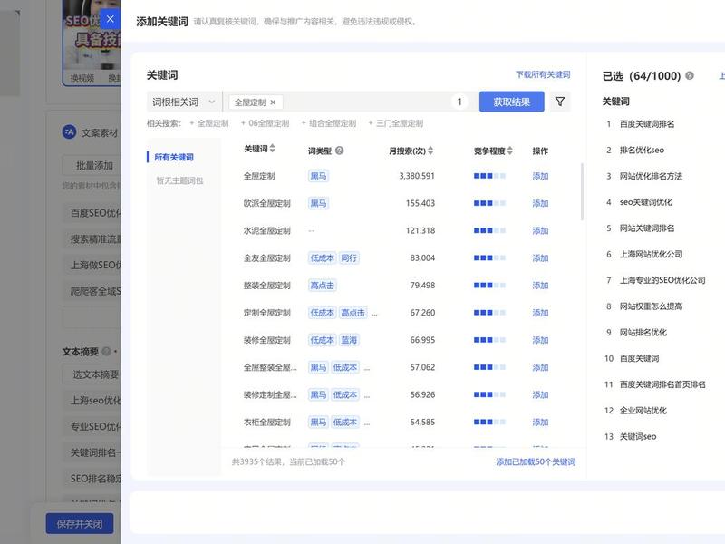Viewport: 725px width, 544px height.
Task: Click the keyword count badge 1
Action: [459, 102]
